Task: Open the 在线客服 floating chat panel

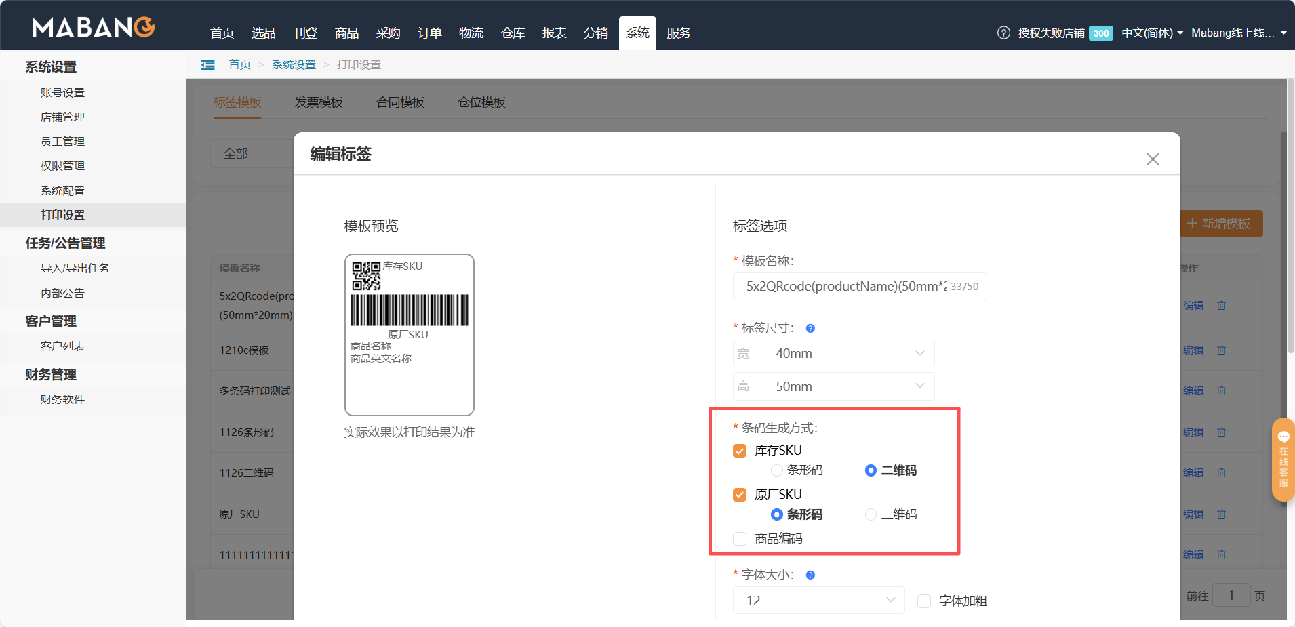Action: coord(1283,460)
